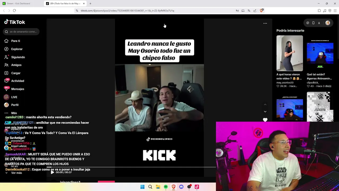
Task: Open Windows taskbar search
Action: click(150, 187)
